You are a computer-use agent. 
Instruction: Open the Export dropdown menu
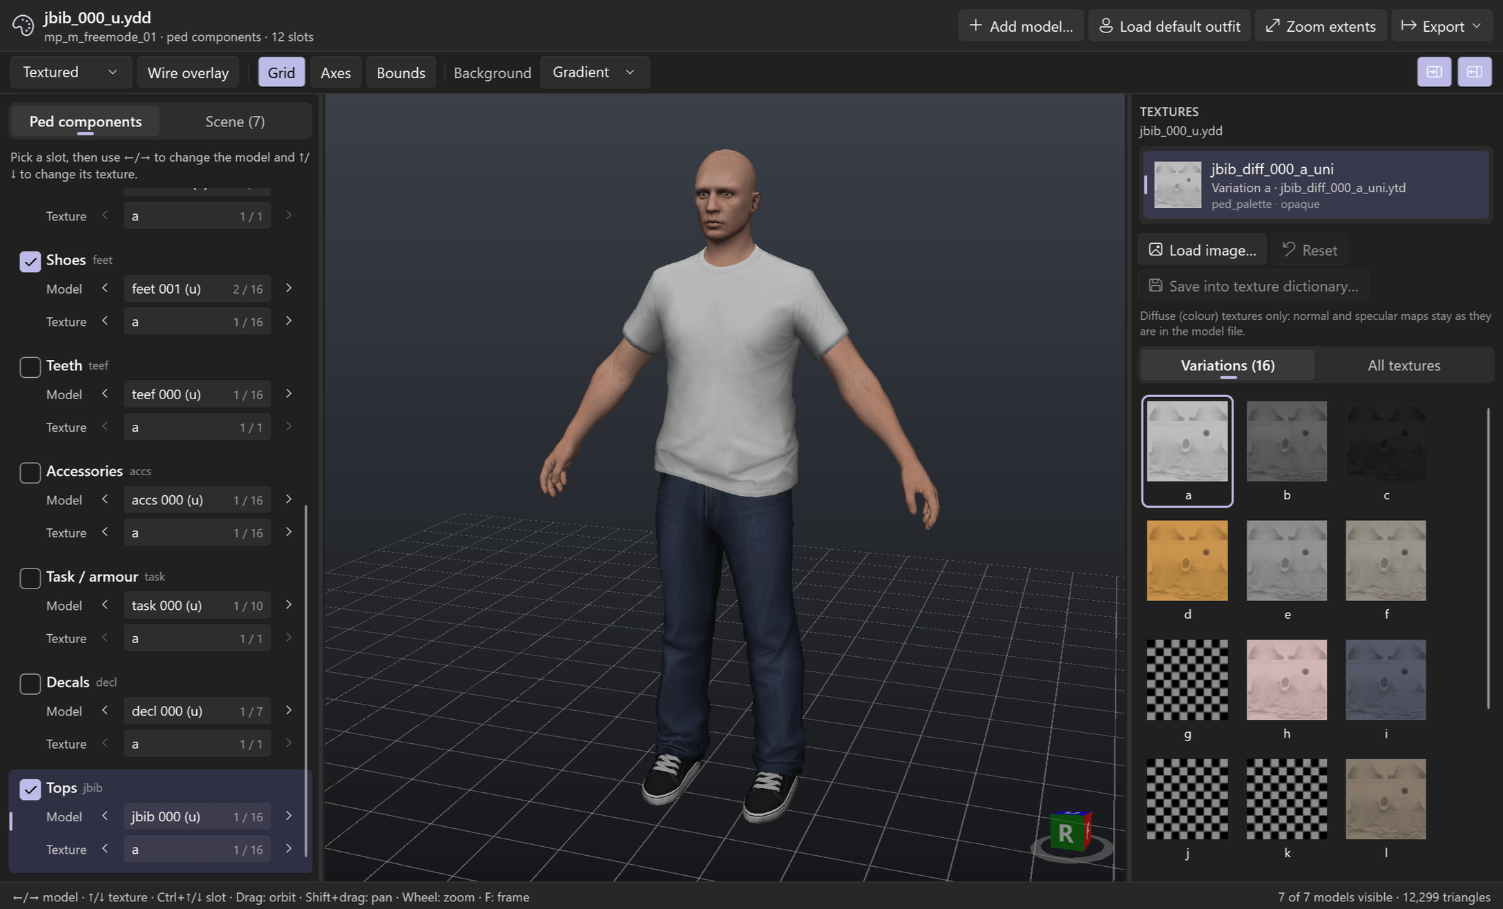click(x=1442, y=26)
